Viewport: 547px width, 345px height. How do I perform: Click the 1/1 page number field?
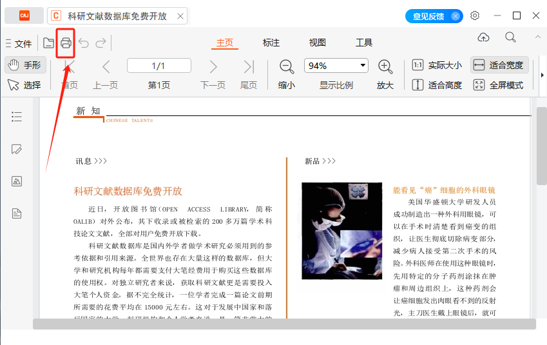[x=159, y=66]
